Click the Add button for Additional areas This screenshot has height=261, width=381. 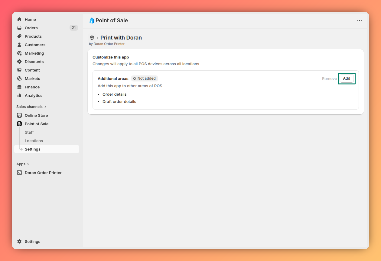[347, 78]
